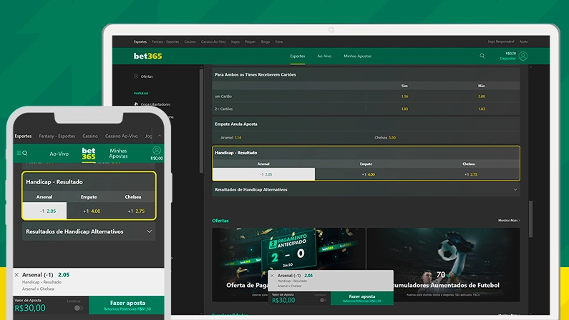The width and height of the screenshot is (569, 320).
Task: Edit R$30,00 stake field on phone
Action: click(x=30, y=308)
